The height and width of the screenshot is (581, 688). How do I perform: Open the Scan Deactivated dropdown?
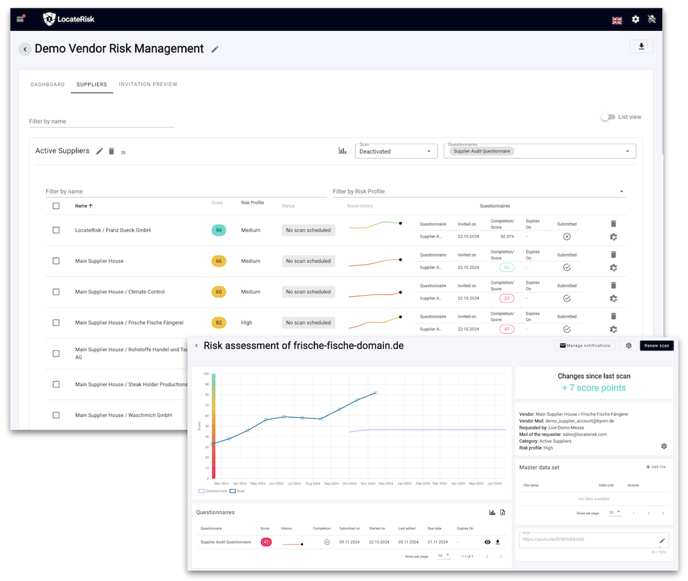tap(396, 151)
